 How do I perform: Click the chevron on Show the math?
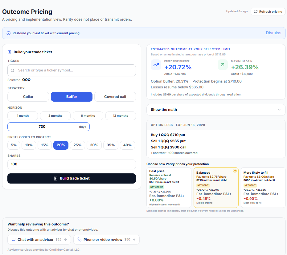(x=279, y=110)
